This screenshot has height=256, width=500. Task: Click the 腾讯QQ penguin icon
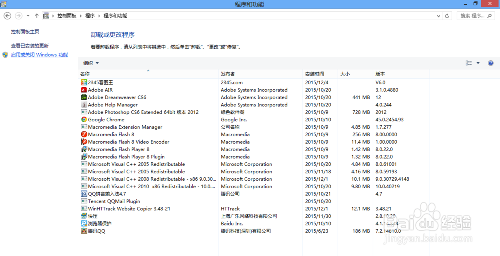[x=84, y=231]
